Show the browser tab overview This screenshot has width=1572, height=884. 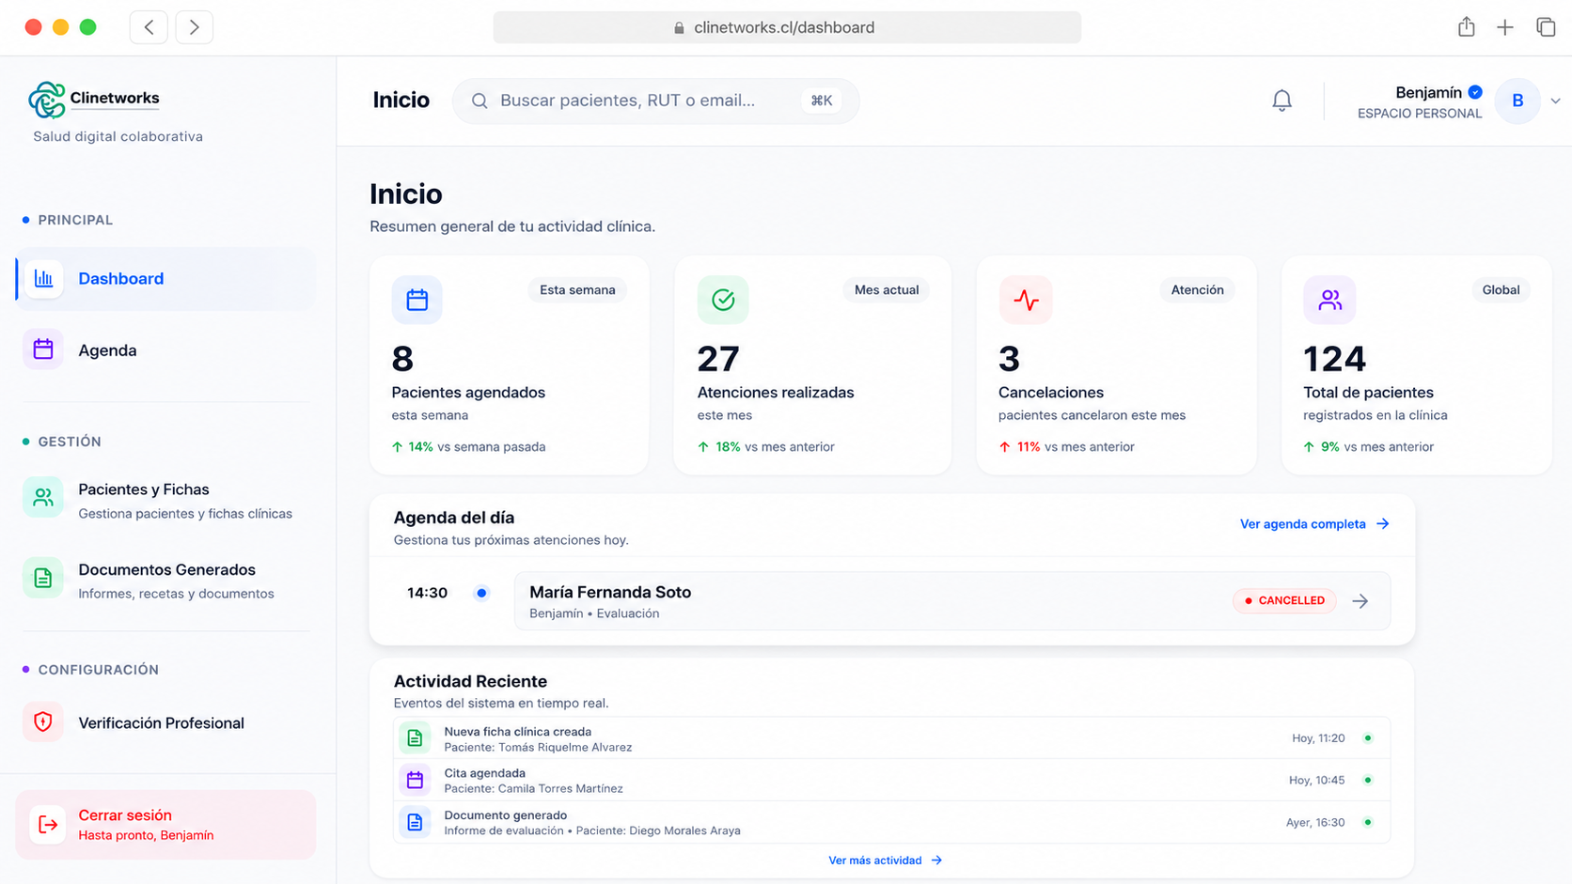pyautogui.click(x=1546, y=27)
